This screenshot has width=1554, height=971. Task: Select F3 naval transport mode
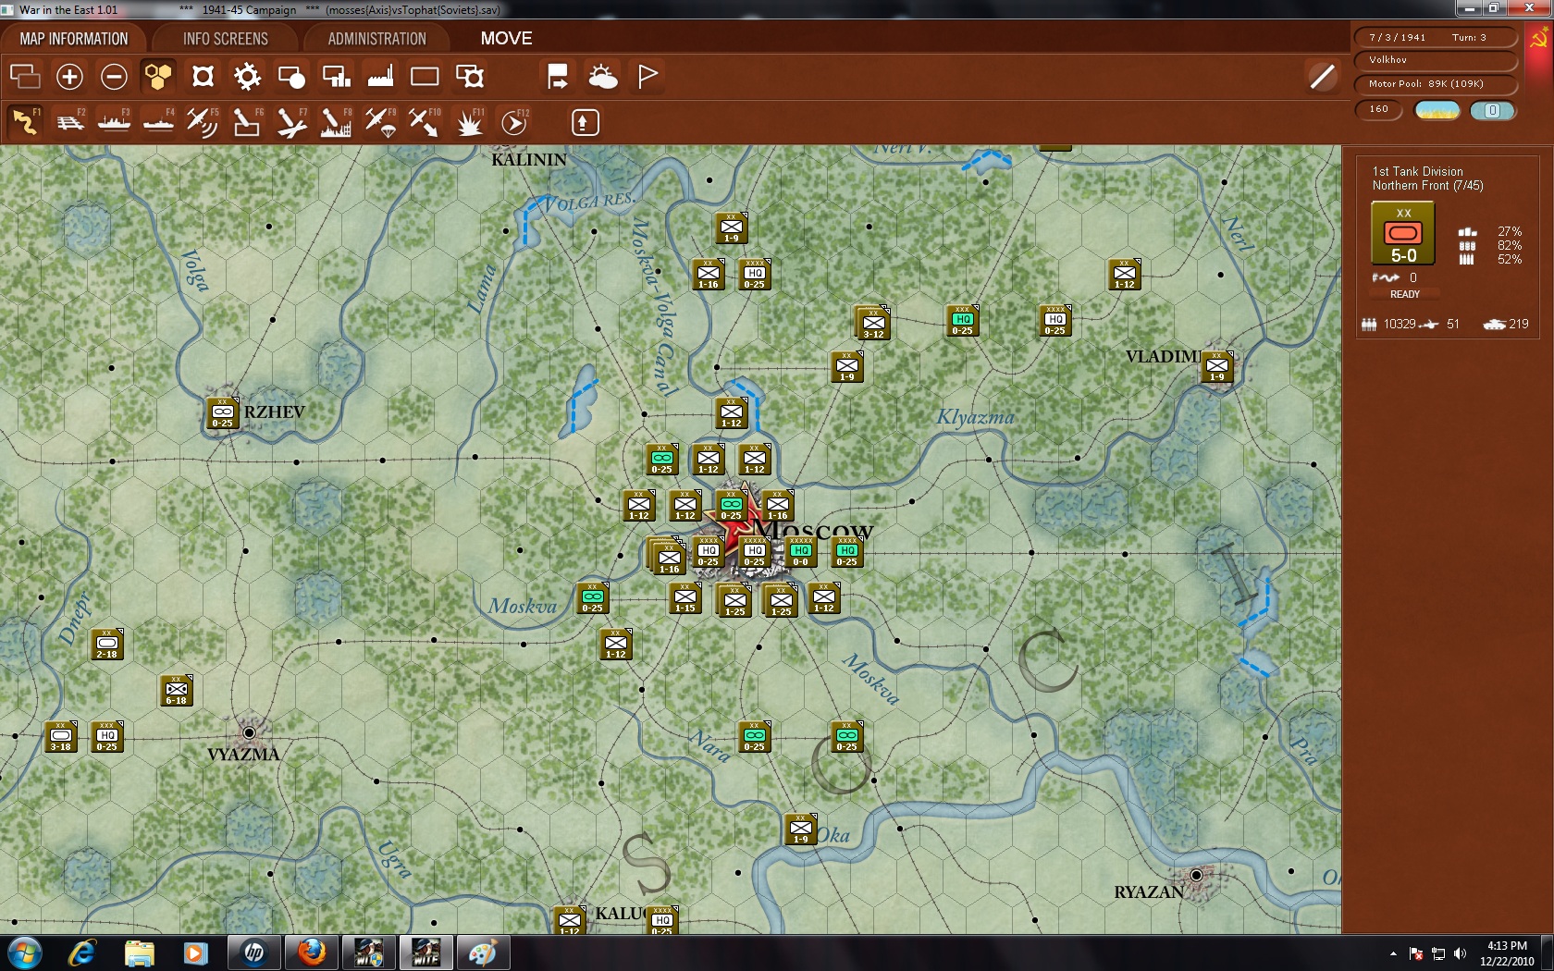pos(114,122)
